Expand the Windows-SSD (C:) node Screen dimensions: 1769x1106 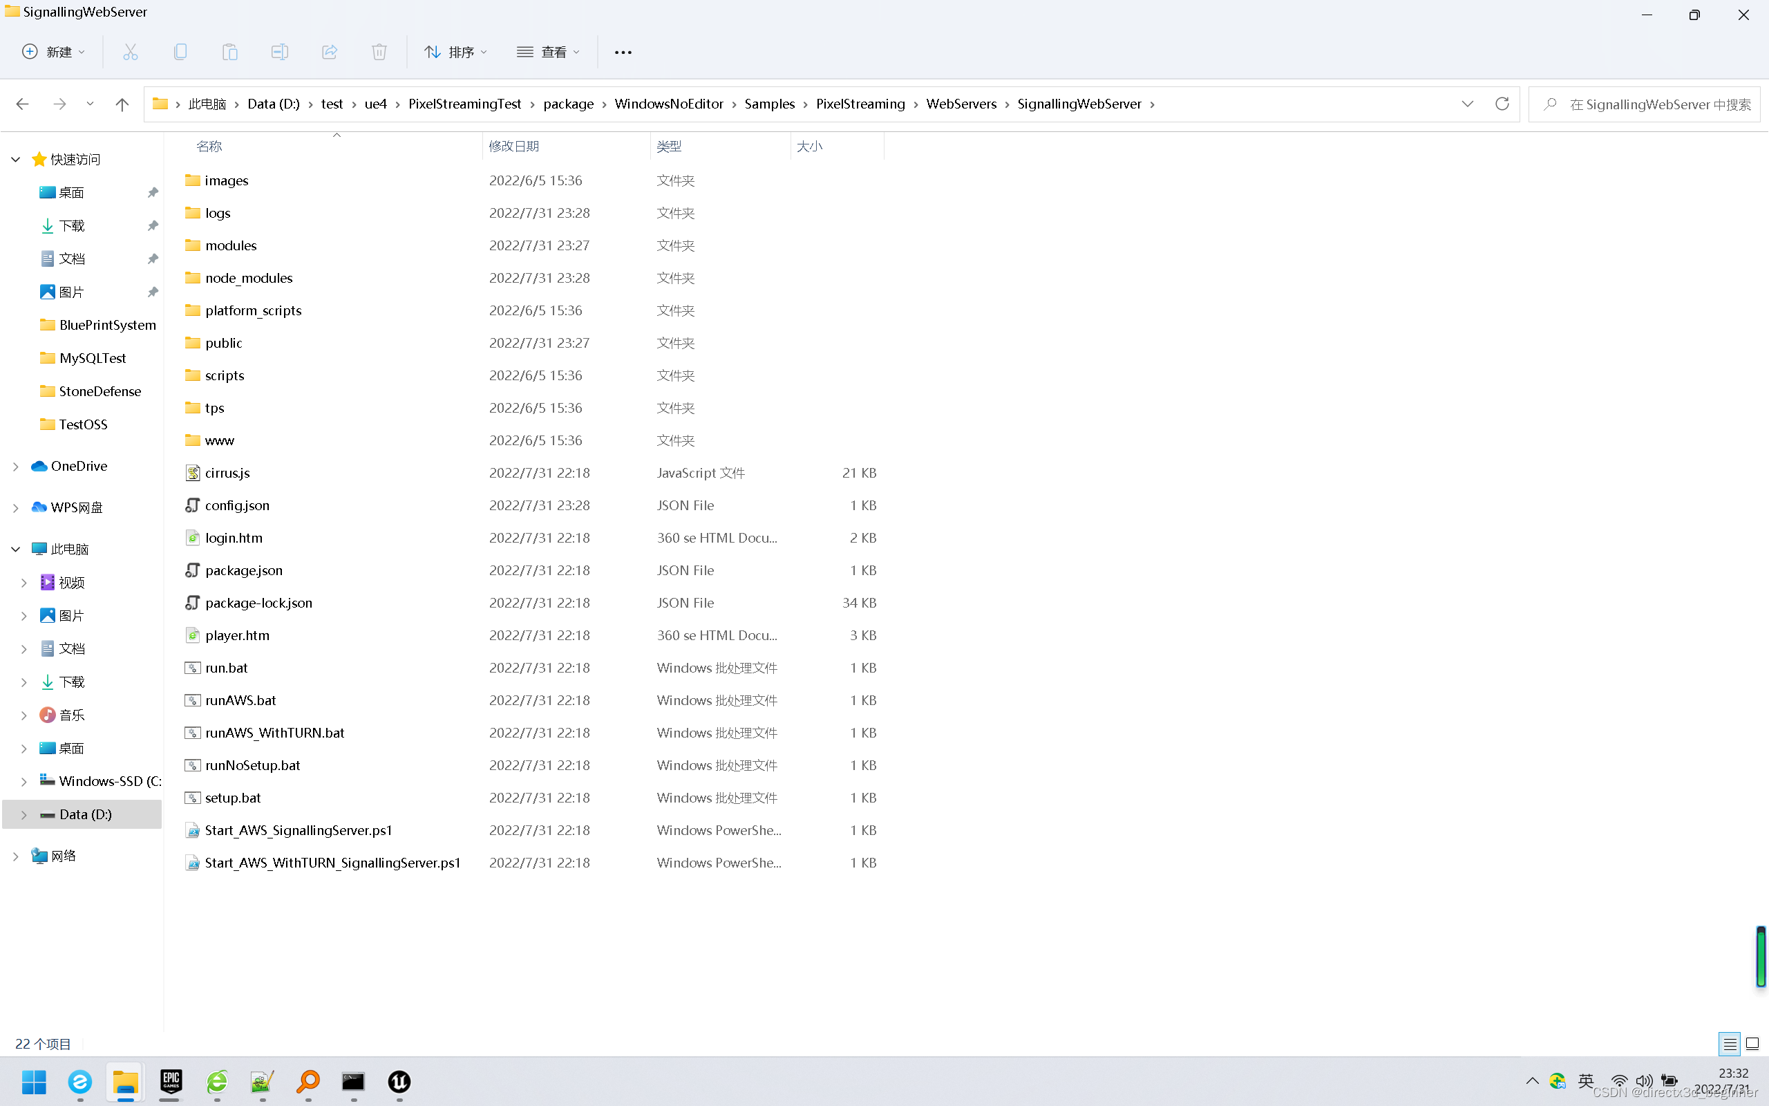23,782
